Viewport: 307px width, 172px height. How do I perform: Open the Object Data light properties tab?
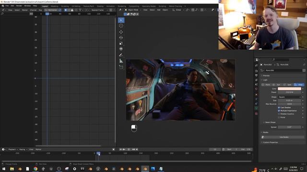tap(256, 108)
